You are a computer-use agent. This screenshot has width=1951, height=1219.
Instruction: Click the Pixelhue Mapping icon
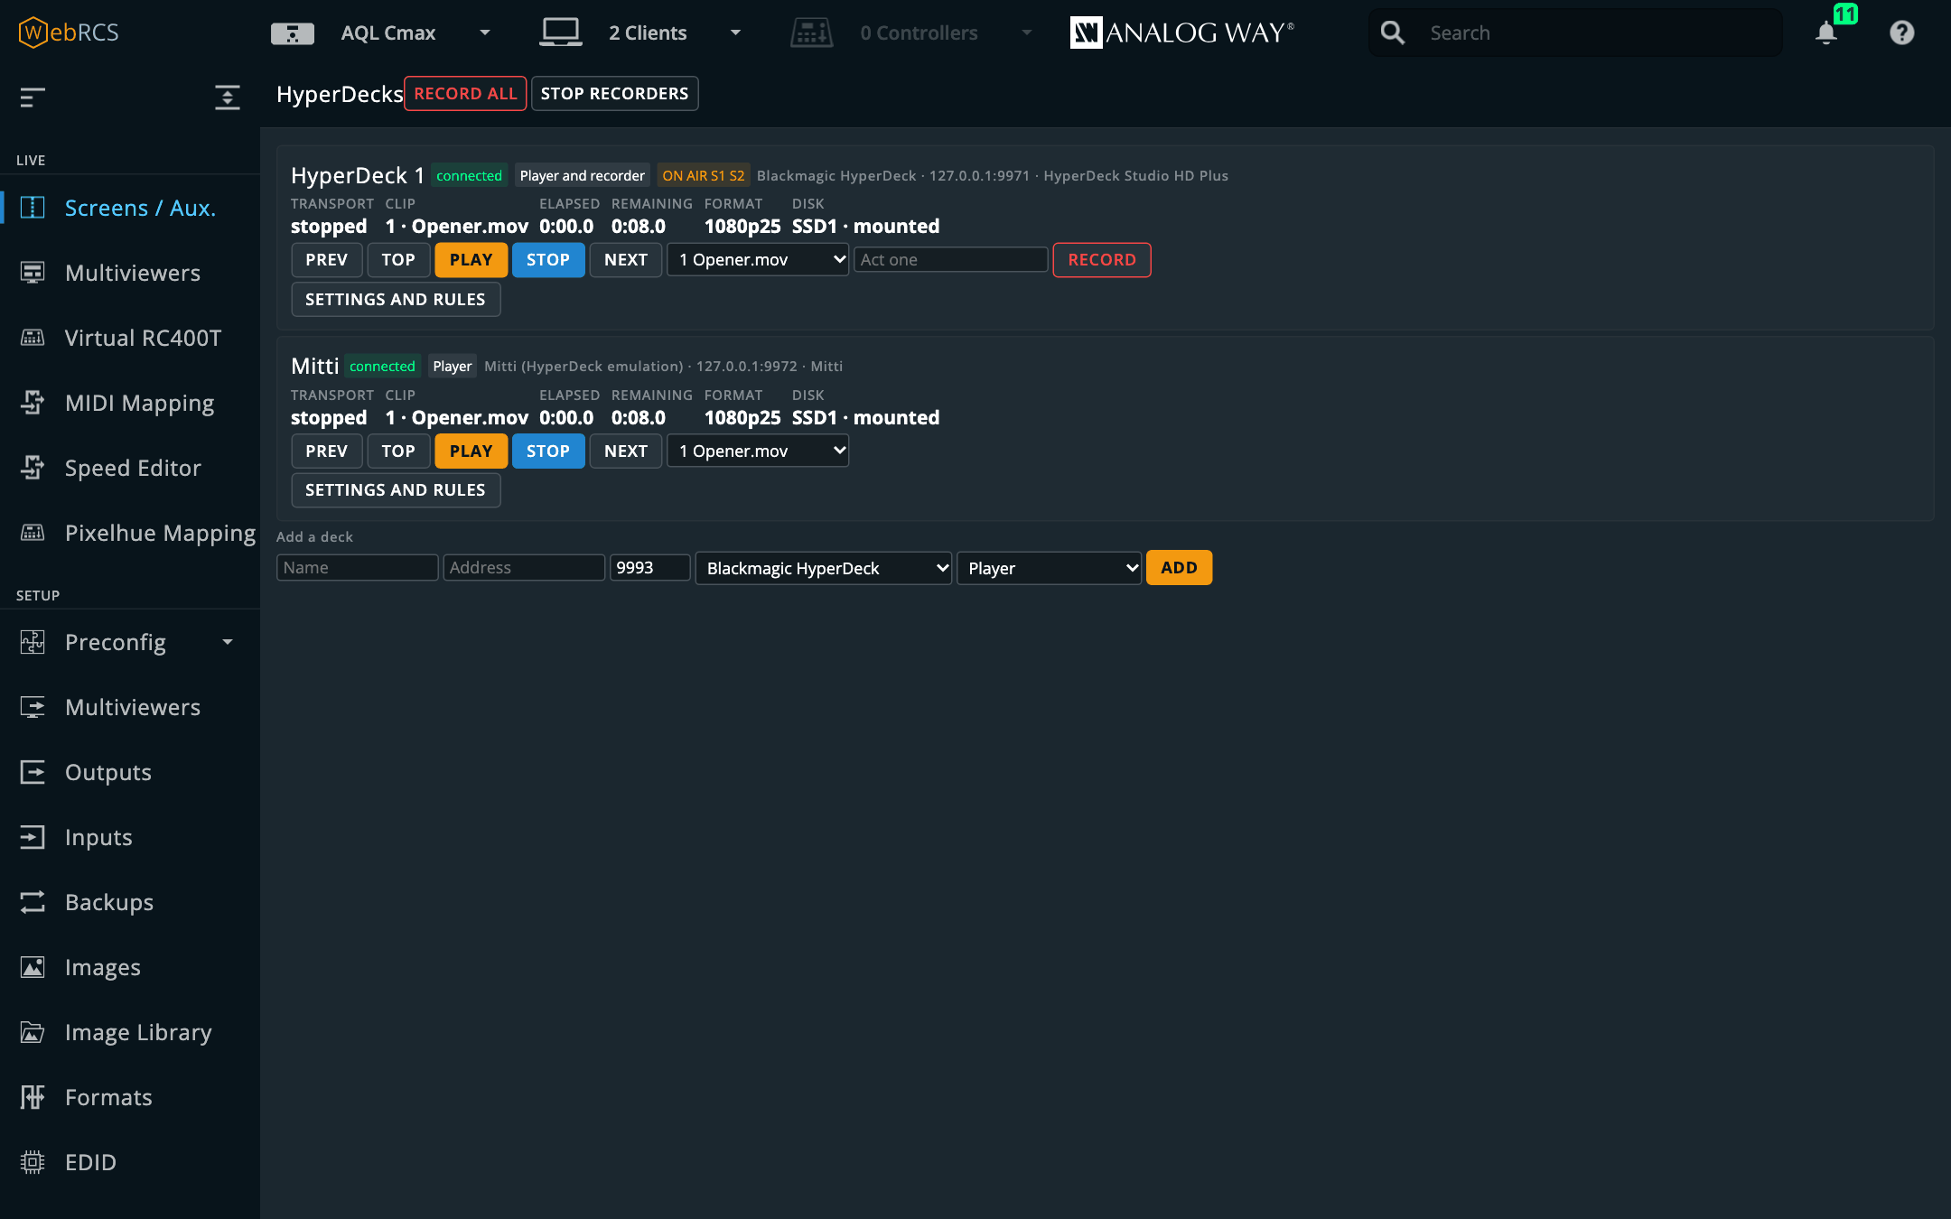[x=33, y=533]
